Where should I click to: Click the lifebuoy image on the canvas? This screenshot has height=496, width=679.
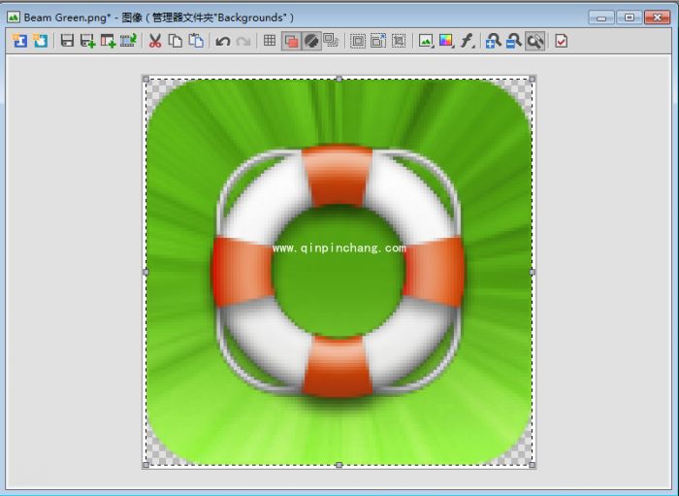tap(339, 271)
